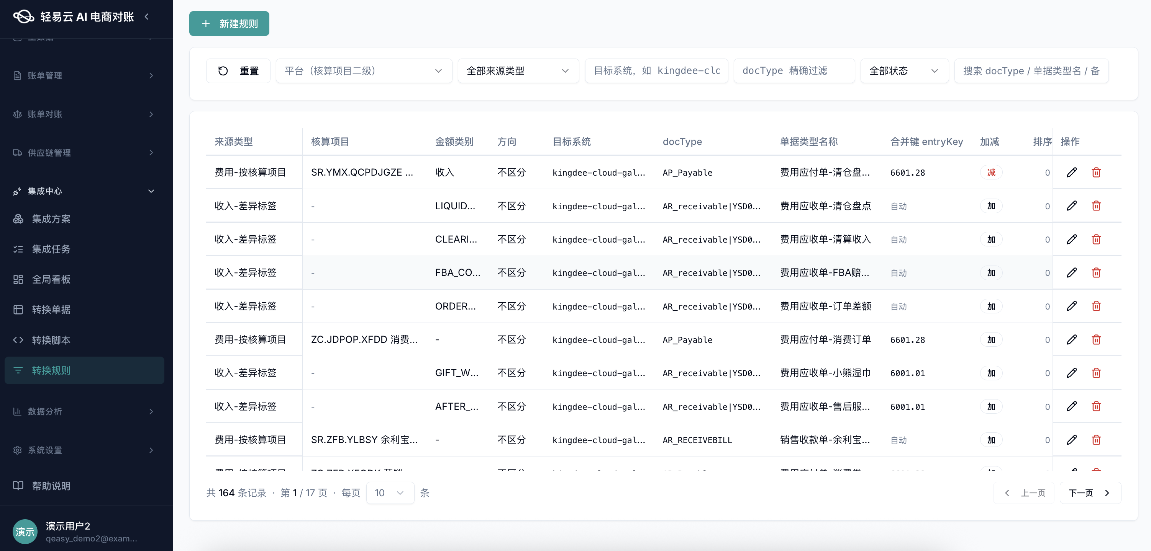Click the 新建规则 button
1151x551 pixels.
(229, 24)
